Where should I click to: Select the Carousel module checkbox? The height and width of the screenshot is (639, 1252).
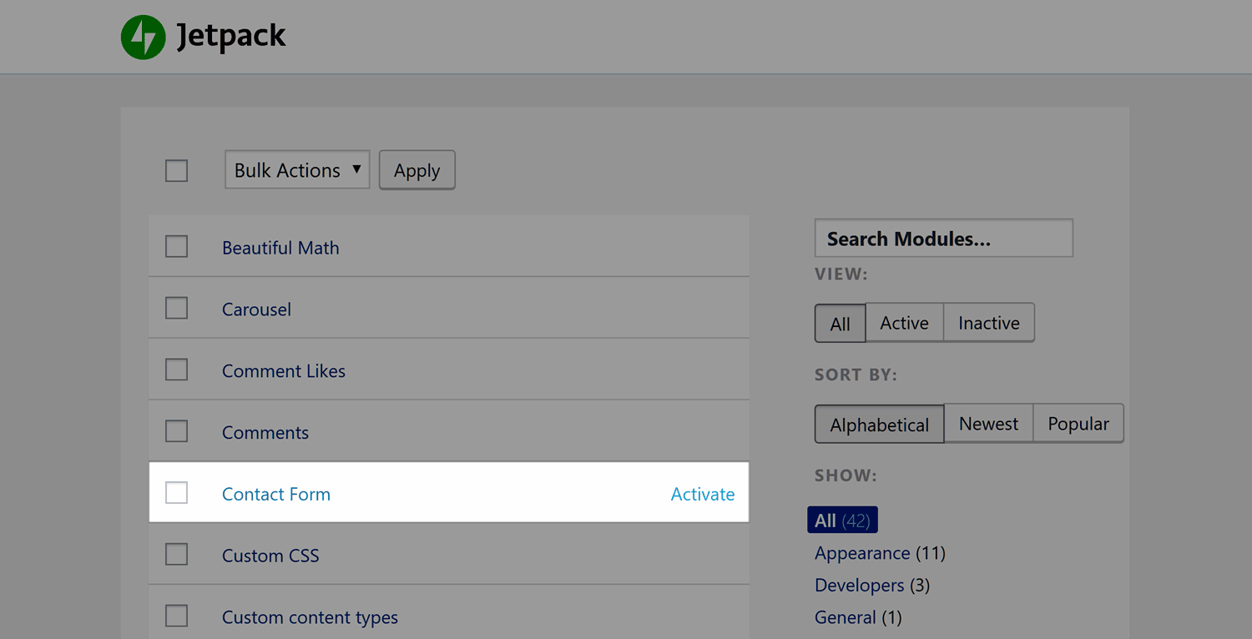(176, 309)
